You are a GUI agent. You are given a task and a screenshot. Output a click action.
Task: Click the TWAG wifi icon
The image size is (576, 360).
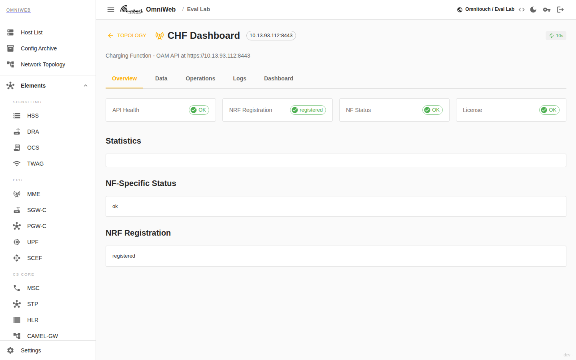click(17, 164)
